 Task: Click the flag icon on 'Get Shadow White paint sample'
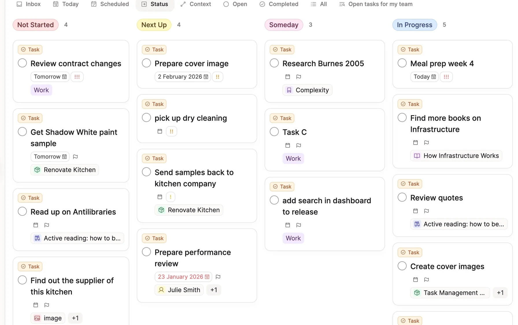pos(75,156)
